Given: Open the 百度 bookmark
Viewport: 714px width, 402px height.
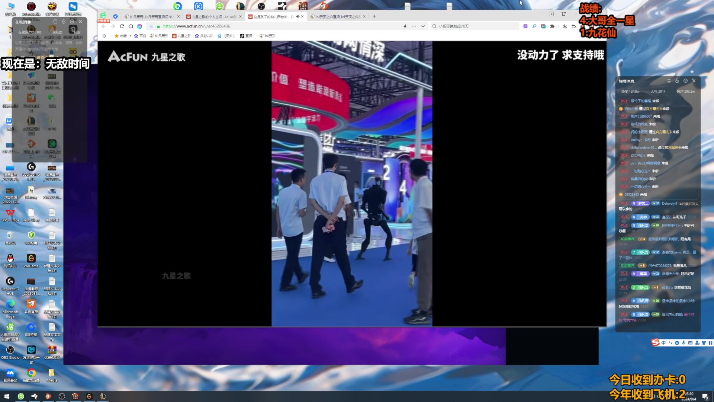Looking at the screenshot, I should tap(140, 36).
